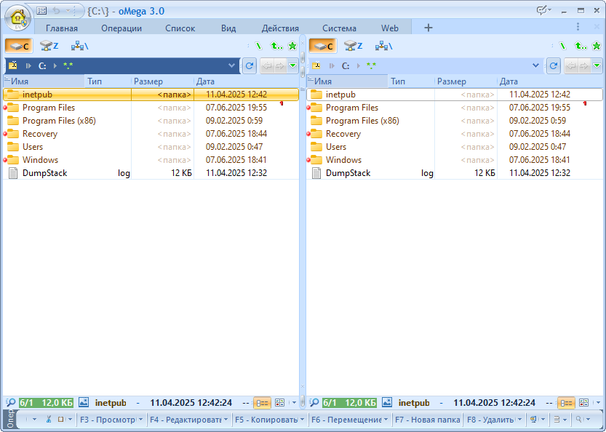Click F5 - Копировать button
The width and height of the screenshot is (606, 432).
point(266,420)
